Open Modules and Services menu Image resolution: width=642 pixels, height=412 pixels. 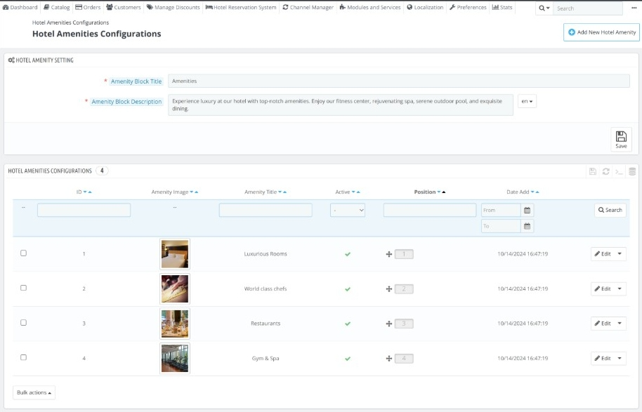369,7
